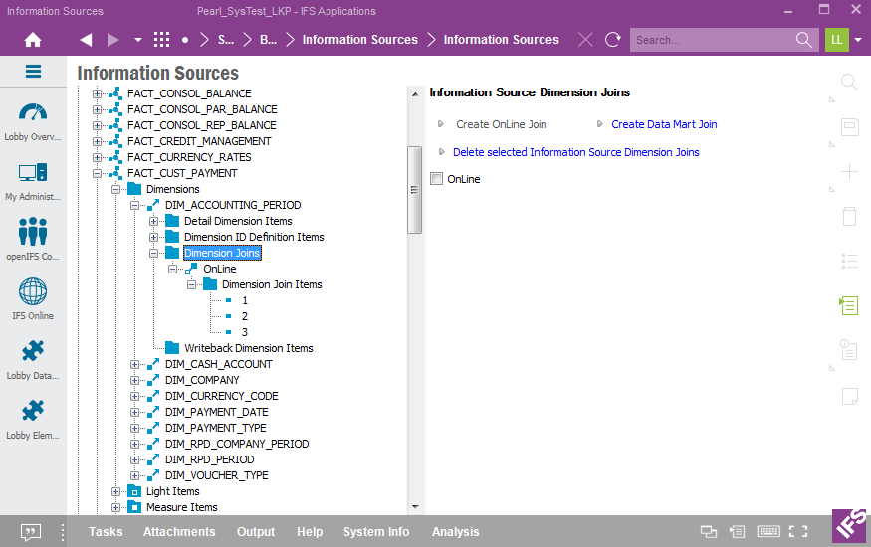This screenshot has width=871, height=547.
Task: Click Delete selected Information Source Dimension Joins
Action: (x=575, y=152)
